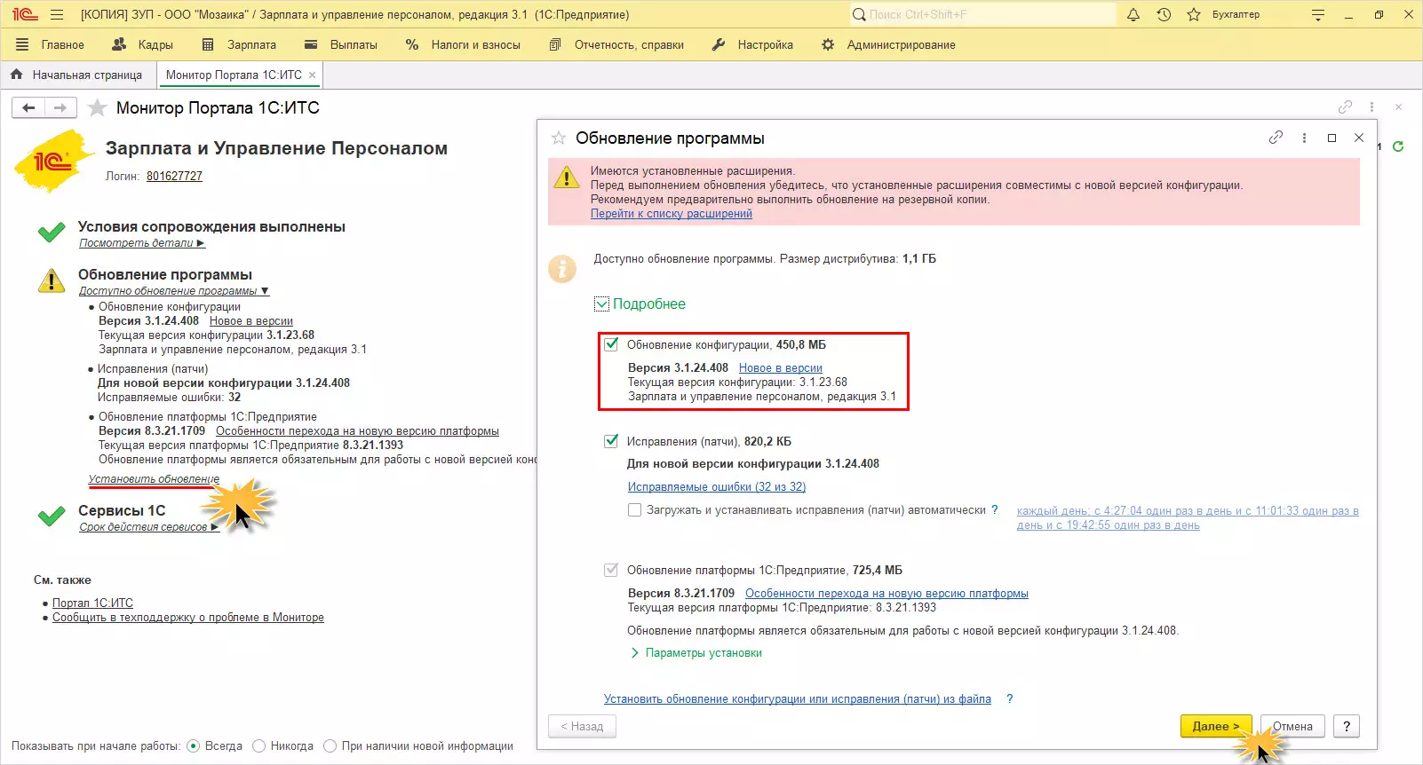The height and width of the screenshot is (765, 1423).
Task: Open favorites star in the title bar
Action: click(1194, 14)
